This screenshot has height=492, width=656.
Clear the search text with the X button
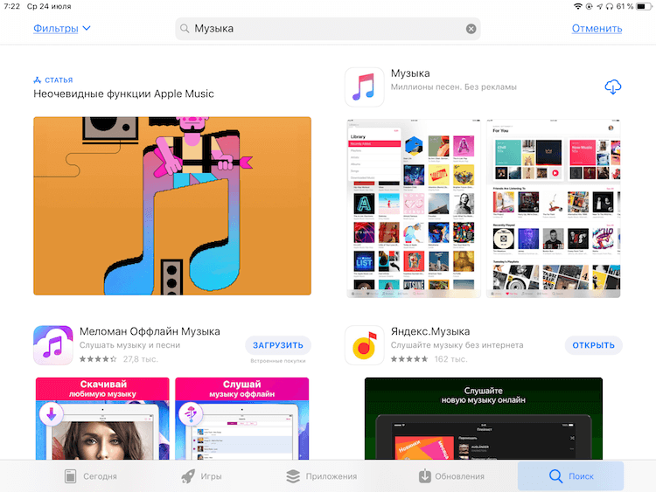[471, 29]
